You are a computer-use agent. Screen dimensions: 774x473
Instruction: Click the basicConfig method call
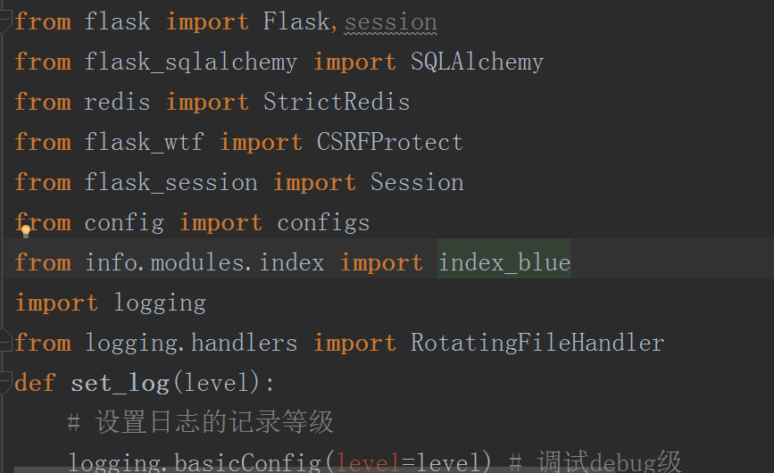[x=247, y=462]
